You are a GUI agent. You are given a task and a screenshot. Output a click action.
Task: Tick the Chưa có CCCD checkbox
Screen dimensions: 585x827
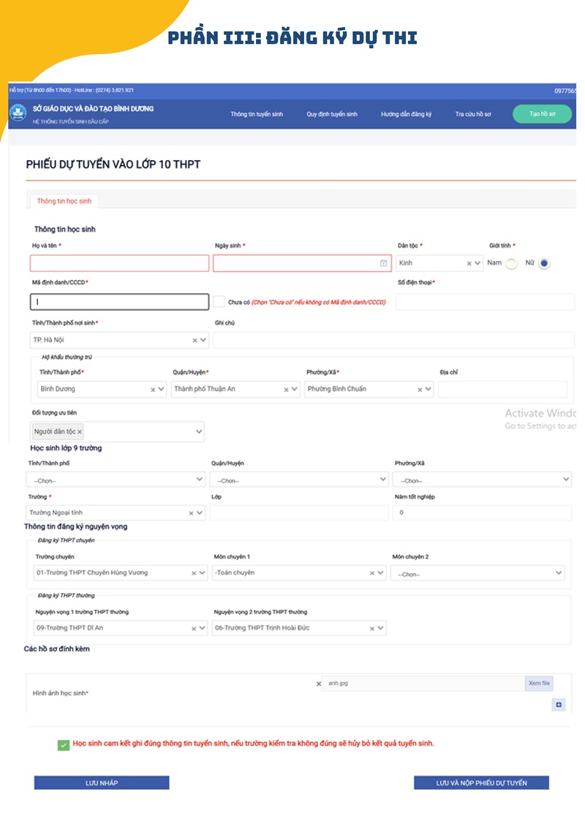click(219, 302)
